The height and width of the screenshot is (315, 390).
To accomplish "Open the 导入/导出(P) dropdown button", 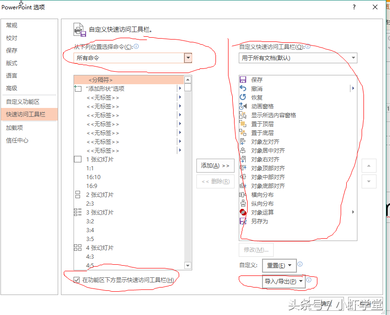I will coord(283,281).
